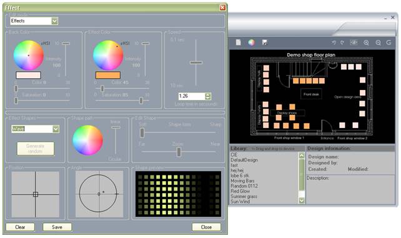Click the refresh view icon
This screenshot has width=401, height=238.
click(x=389, y=42)
